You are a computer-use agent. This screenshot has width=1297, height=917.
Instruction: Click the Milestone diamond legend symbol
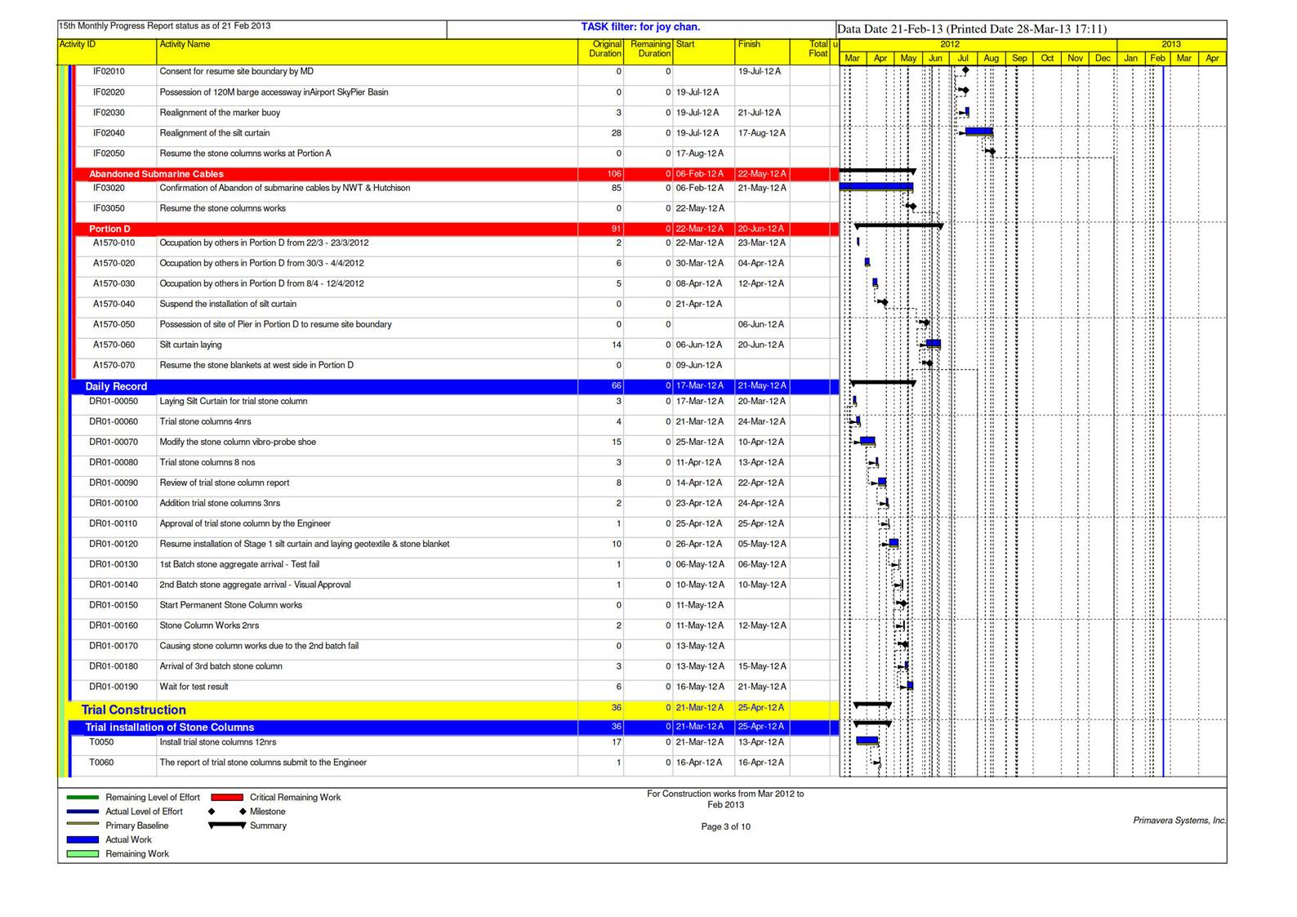tap(227, 812)
